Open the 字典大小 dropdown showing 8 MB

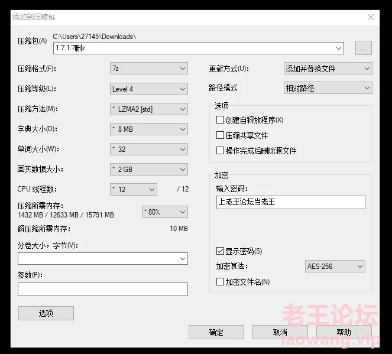pos(149,129)
